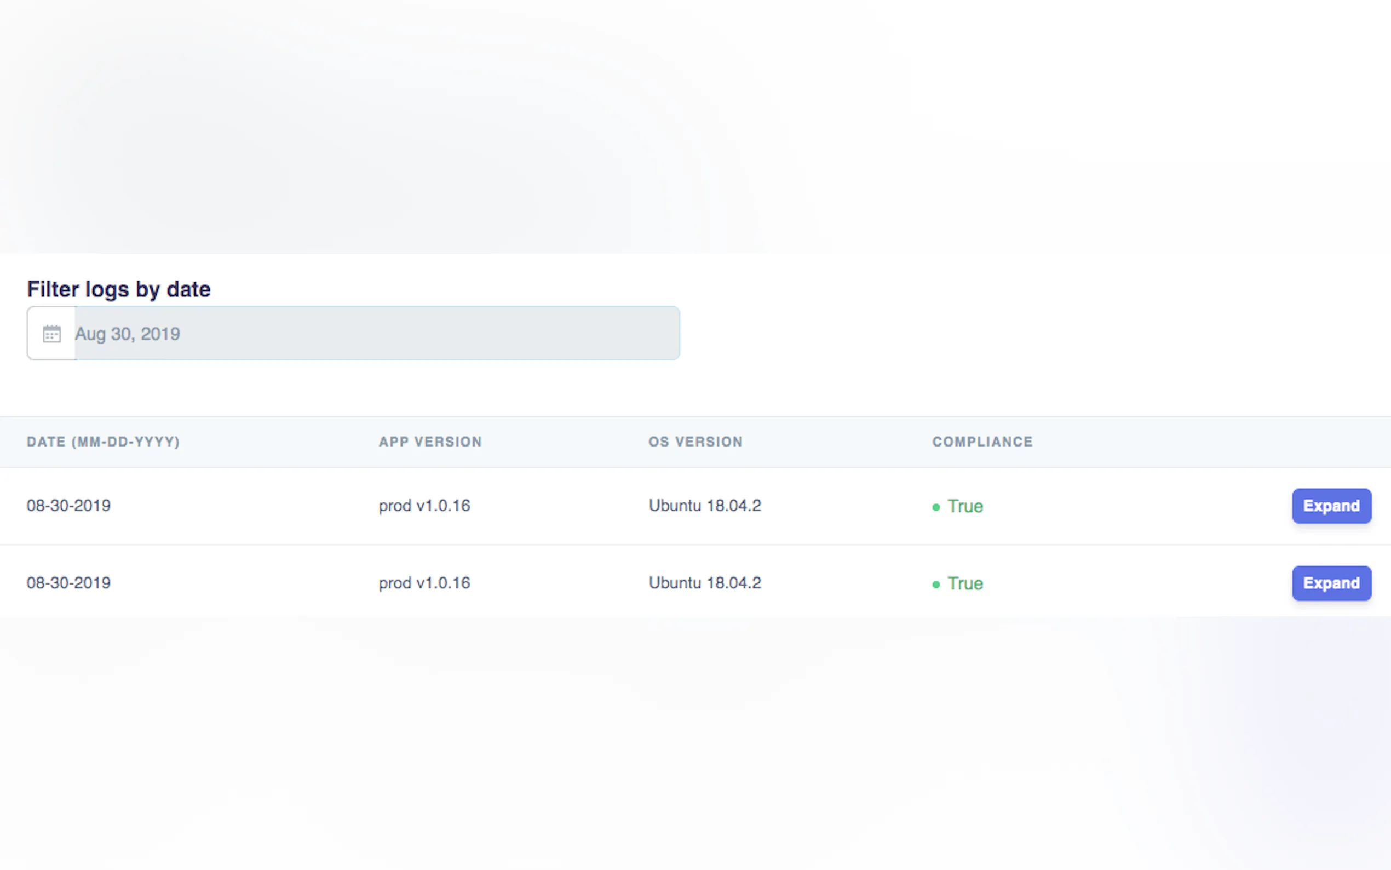Viewport: 1391px width, 870px height.
Task: Click second row's Ubuntu 18.04.2 cell
Action: 704,583
